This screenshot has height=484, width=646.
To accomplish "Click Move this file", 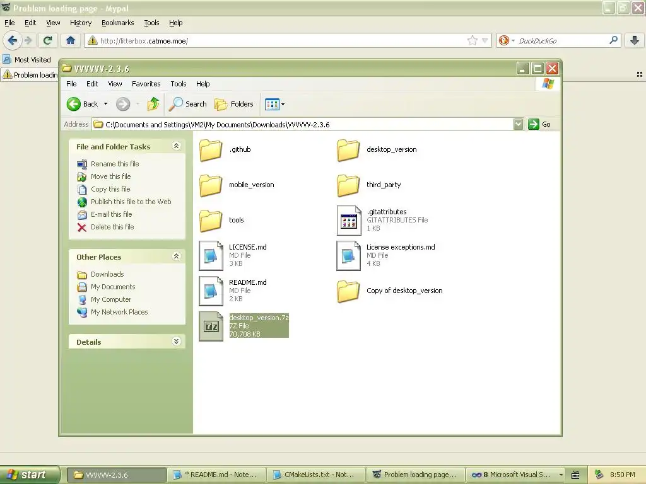I will (x=104, y=176).
